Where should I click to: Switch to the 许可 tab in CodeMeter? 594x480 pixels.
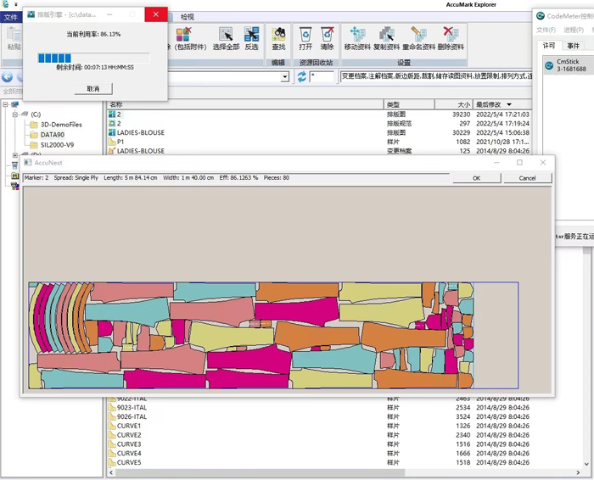click(x=549, y=46)
